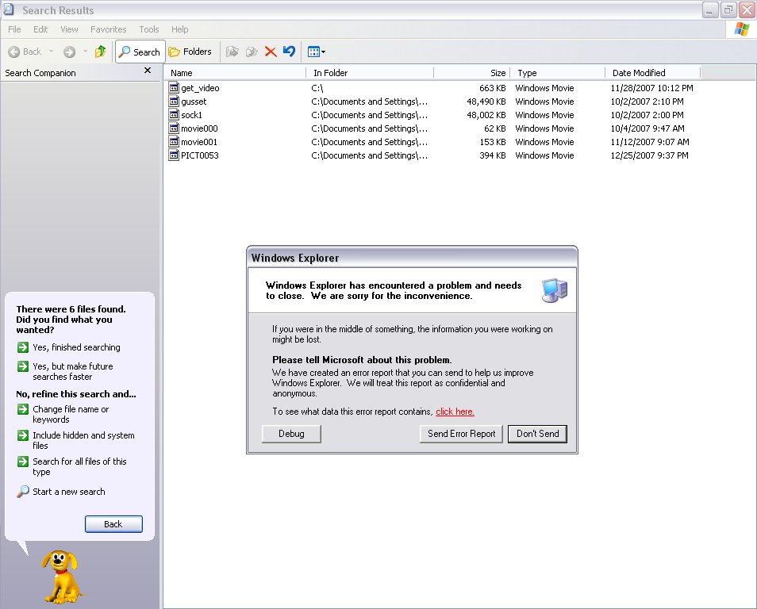Click the gusset file icon
Image resolution: width=757 pixels, height=609 pixels.
tap(174, 101)
